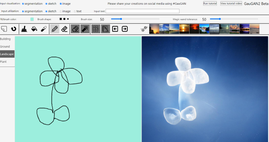269x142 pixels.
Task: Click the right arrow render button
Action: (125, 29)
